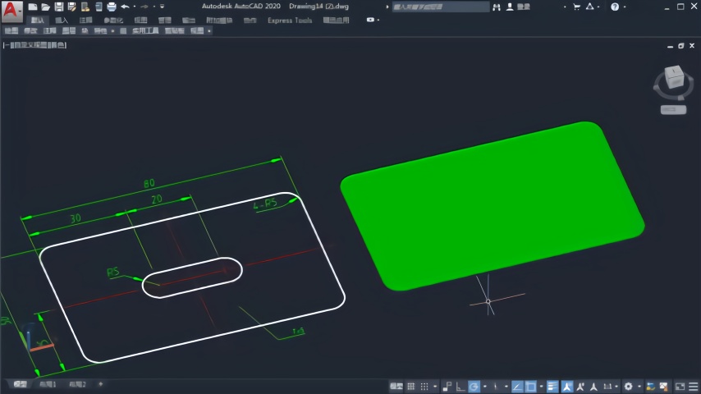Viewport: 701px width, 394px height.
Task: Open object snap options dropdown arrow
Action: point(542,387)
